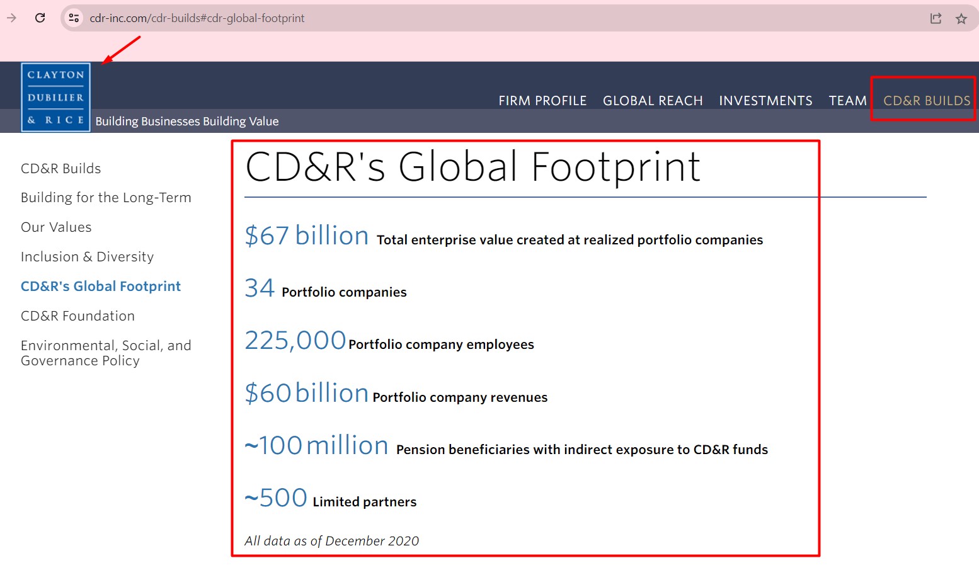Click the ~100 million figure
Image resolution: width=979 pixels, height=575 pixels.
click(x=316, y=446)
